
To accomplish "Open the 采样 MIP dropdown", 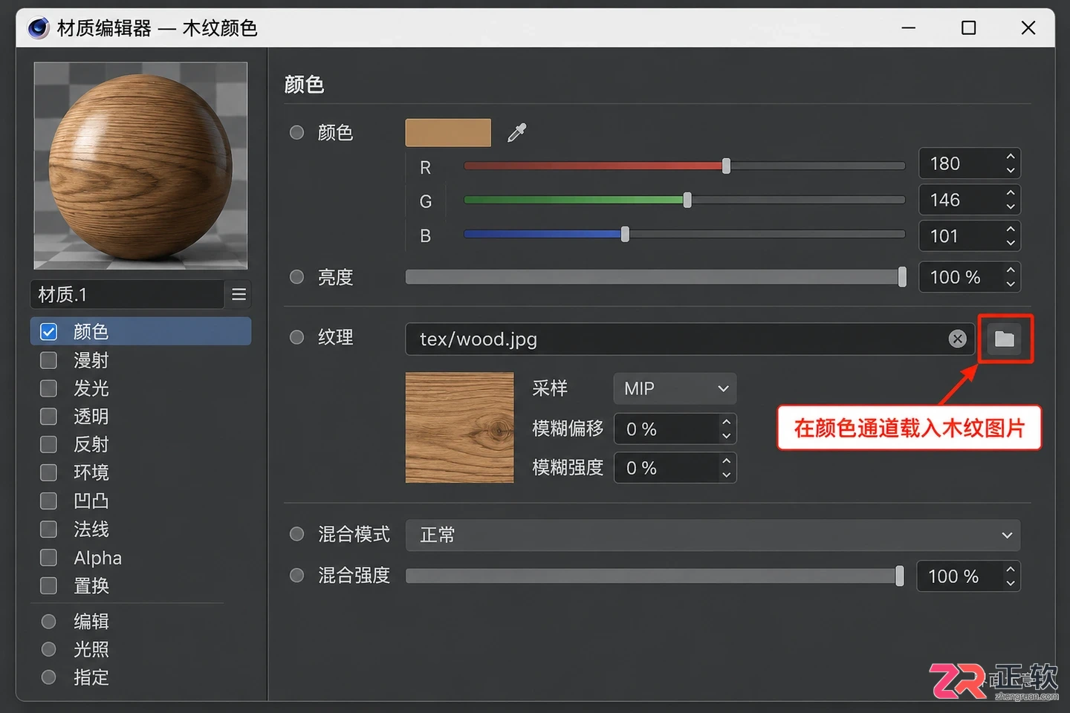I will tap(675, 388).
